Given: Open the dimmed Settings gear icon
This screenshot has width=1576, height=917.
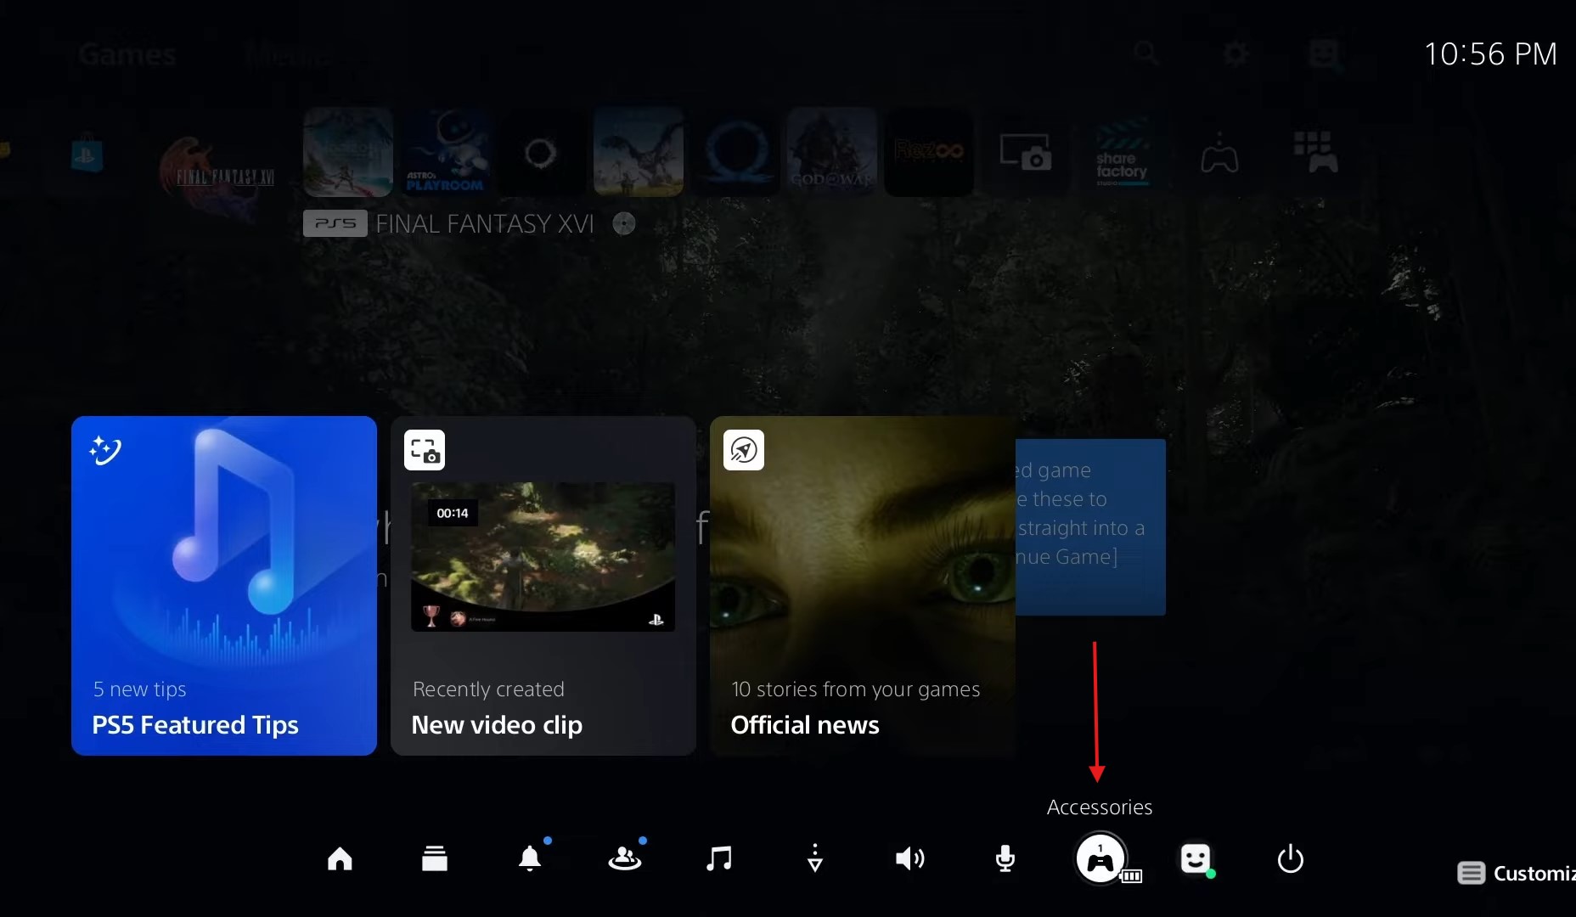Looking at the screenshot, I should 1235,53.
